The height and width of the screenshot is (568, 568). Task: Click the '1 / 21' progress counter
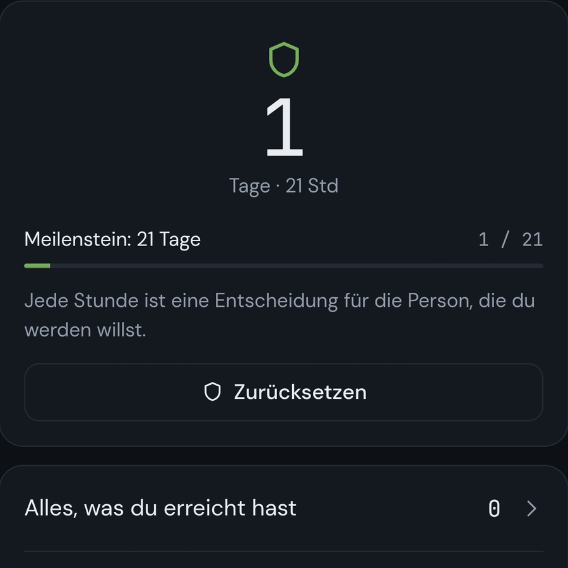click(x=511, y=239)
